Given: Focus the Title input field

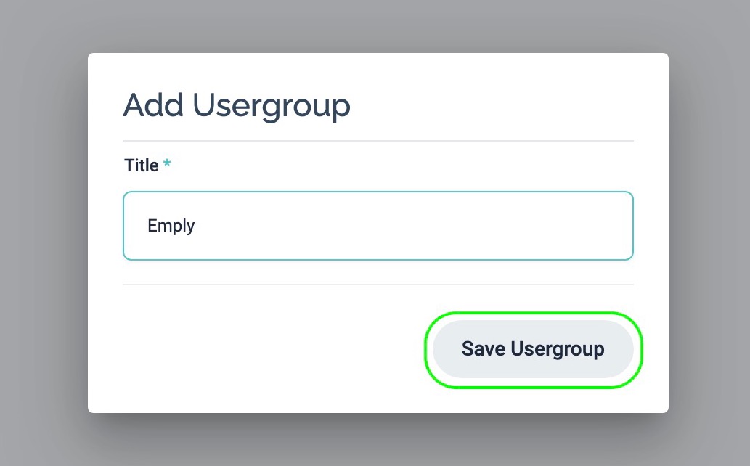Looking at the screenshot, I should [x=378, y=226].
